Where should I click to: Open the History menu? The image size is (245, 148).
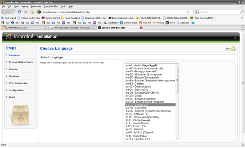coord(25,7)
